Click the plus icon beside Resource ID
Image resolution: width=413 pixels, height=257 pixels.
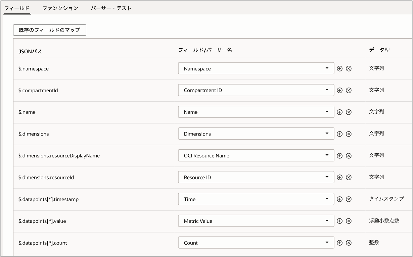tap(339, 177)
